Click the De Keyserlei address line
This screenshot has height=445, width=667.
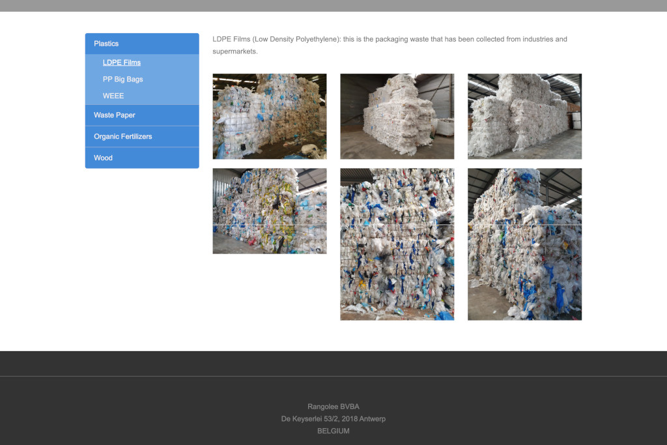(333, 419)
